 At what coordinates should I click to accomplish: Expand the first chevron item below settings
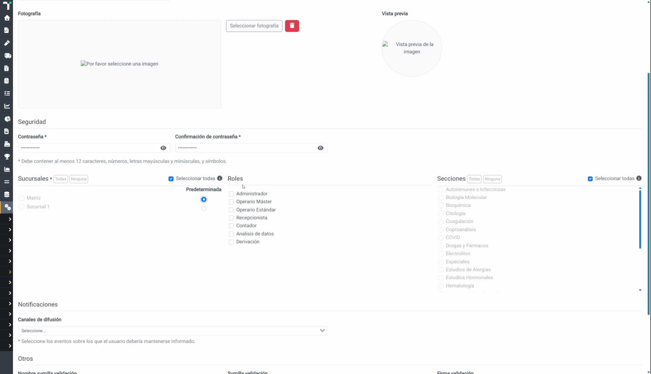coord(10,219)
